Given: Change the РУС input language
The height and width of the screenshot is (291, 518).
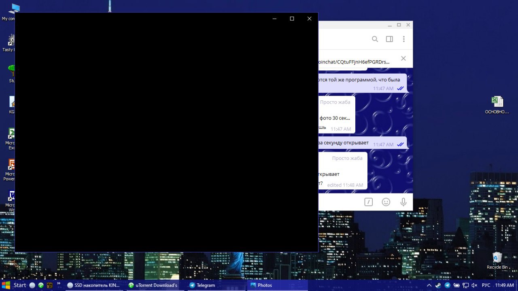Looking at the screenshot, I should (x=486, y=285).
